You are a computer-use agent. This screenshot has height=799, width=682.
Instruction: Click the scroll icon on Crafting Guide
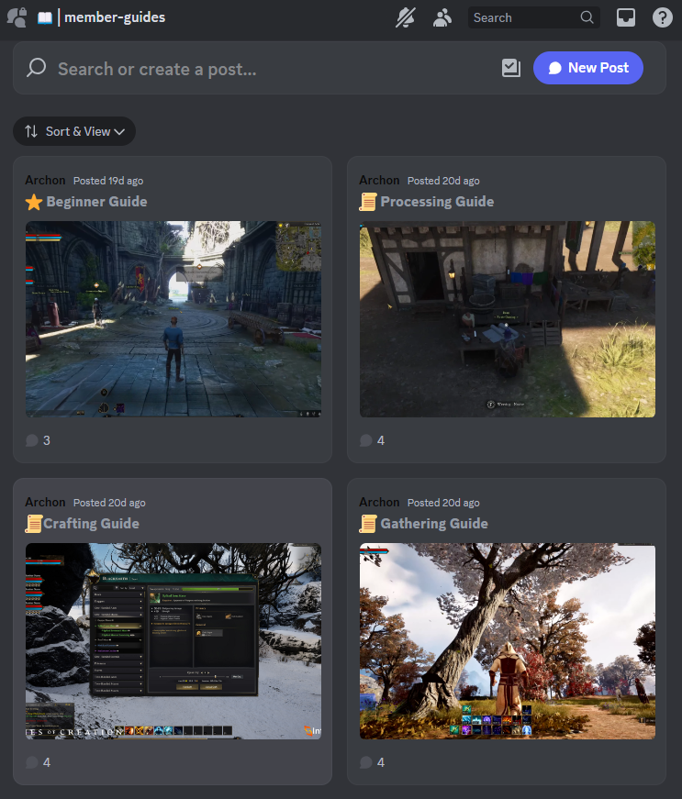(x=34, y=524)
